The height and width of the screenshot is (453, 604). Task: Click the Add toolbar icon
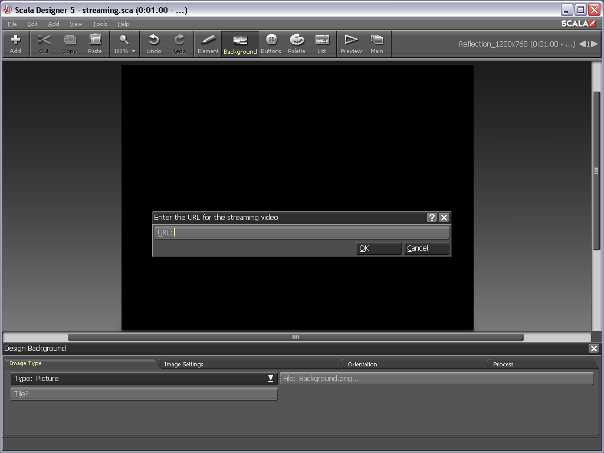click(15, 44)
